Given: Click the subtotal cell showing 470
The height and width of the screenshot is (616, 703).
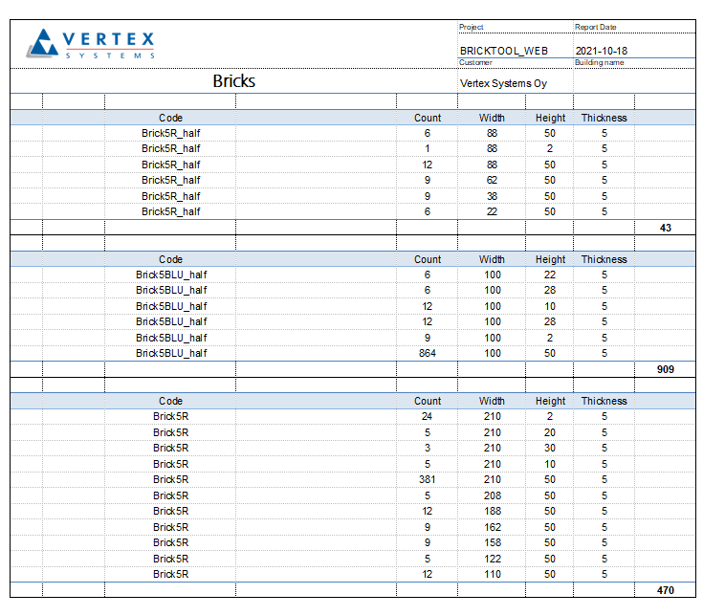Looking at the screenshot, I should pos(665,590).
